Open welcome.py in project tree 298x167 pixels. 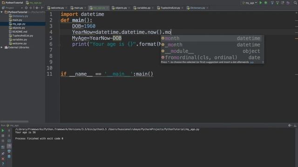click(x=20, y=43)
